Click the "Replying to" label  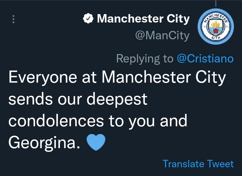point(145,58)
